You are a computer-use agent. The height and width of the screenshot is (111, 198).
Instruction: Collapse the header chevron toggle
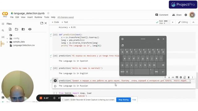tap(193, 22)
